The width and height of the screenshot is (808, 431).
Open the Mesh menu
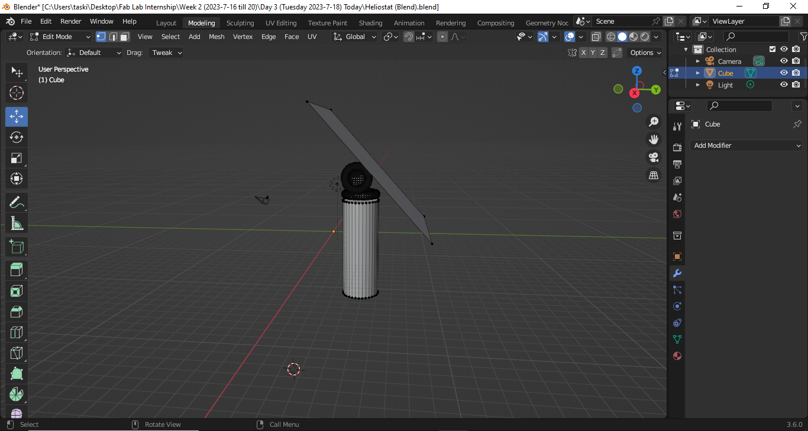coord(216,37)
